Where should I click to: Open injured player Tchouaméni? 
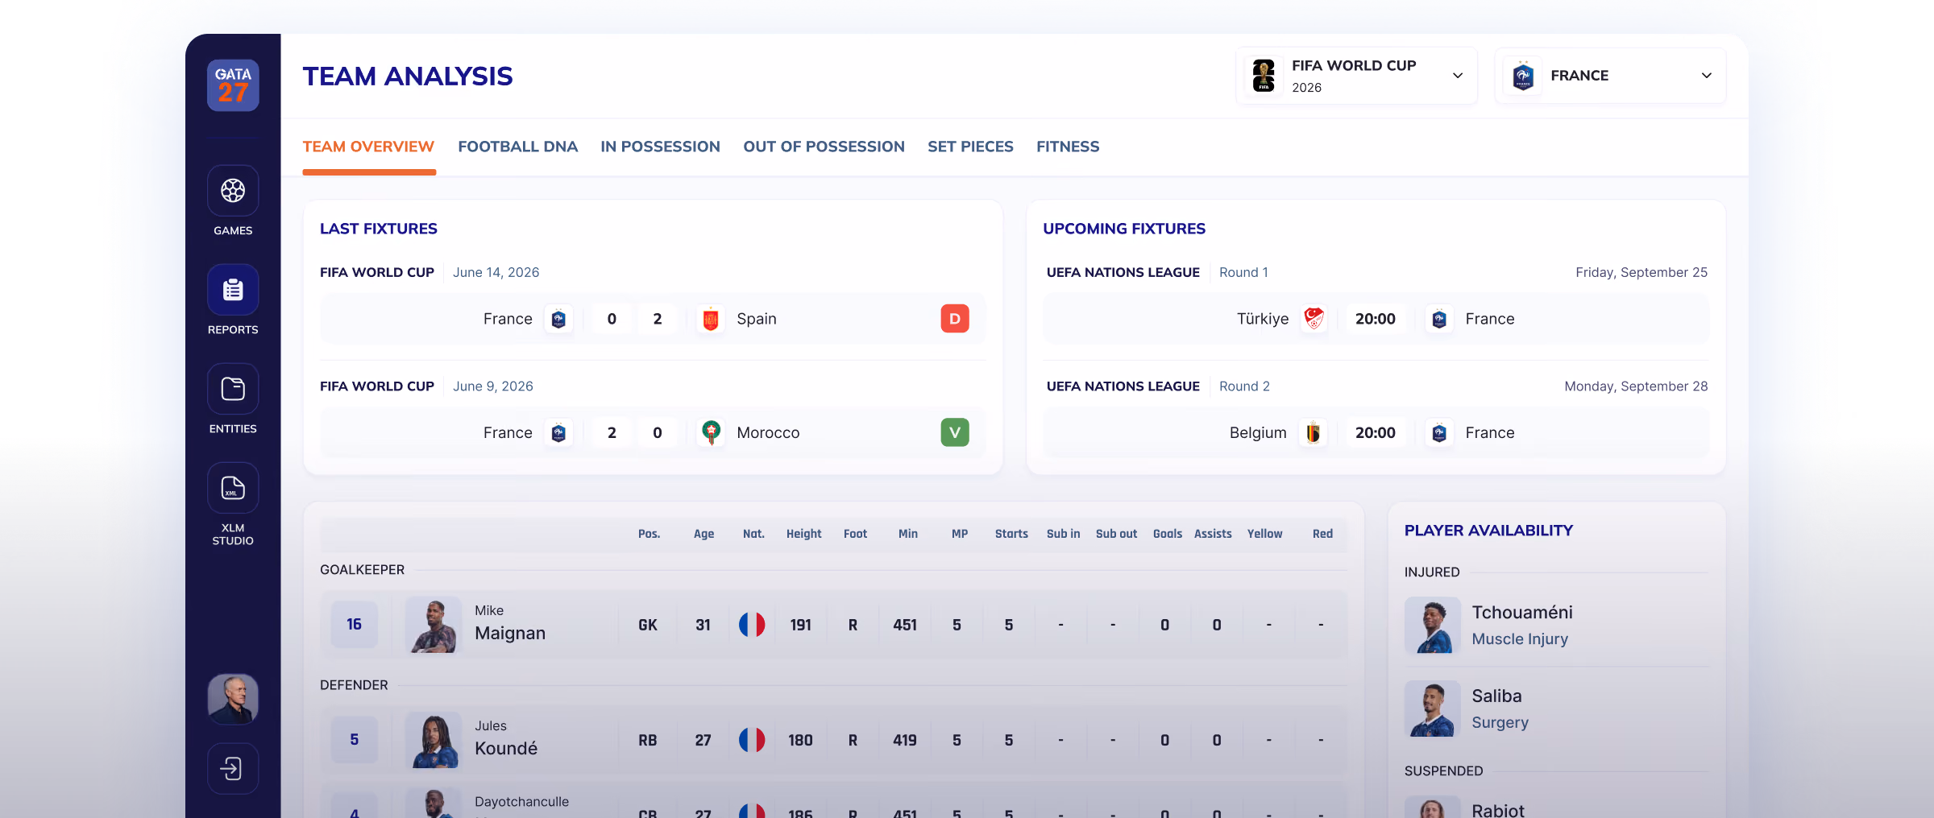[1556, 625]
